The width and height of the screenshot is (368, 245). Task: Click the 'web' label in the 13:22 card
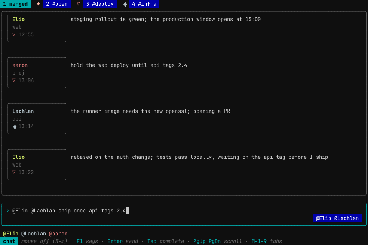17,165
